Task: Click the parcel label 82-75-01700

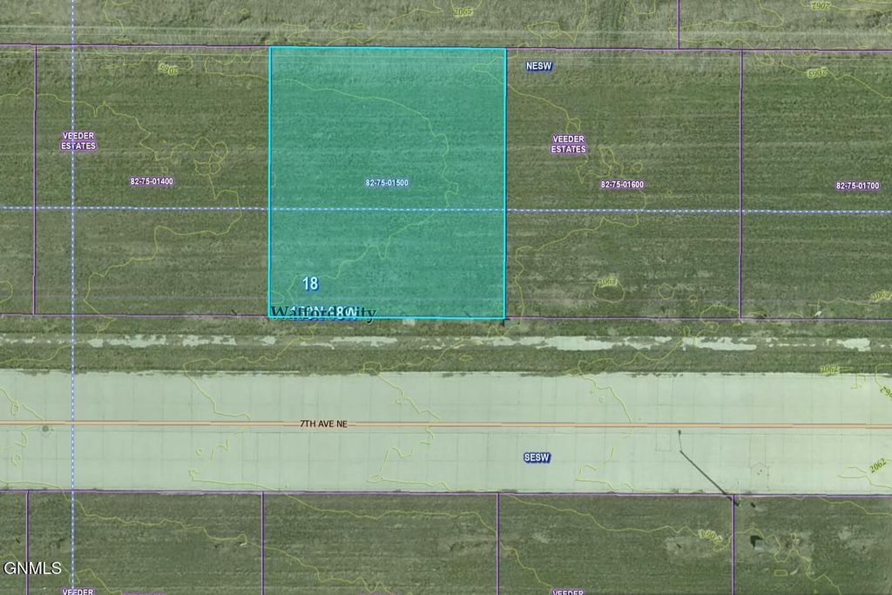Action: click(858, 185)
